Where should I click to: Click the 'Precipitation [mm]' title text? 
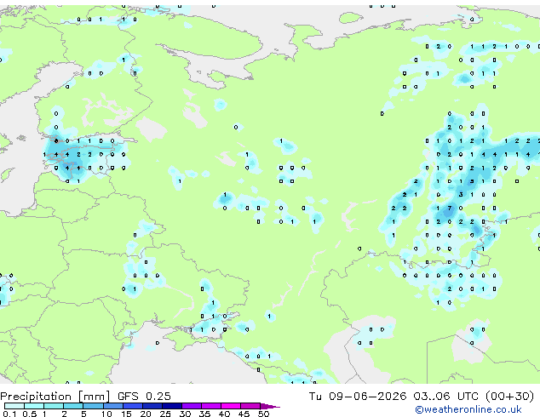tap(55, 397)
